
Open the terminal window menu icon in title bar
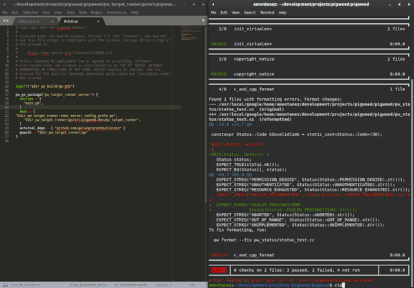point(213,5)
